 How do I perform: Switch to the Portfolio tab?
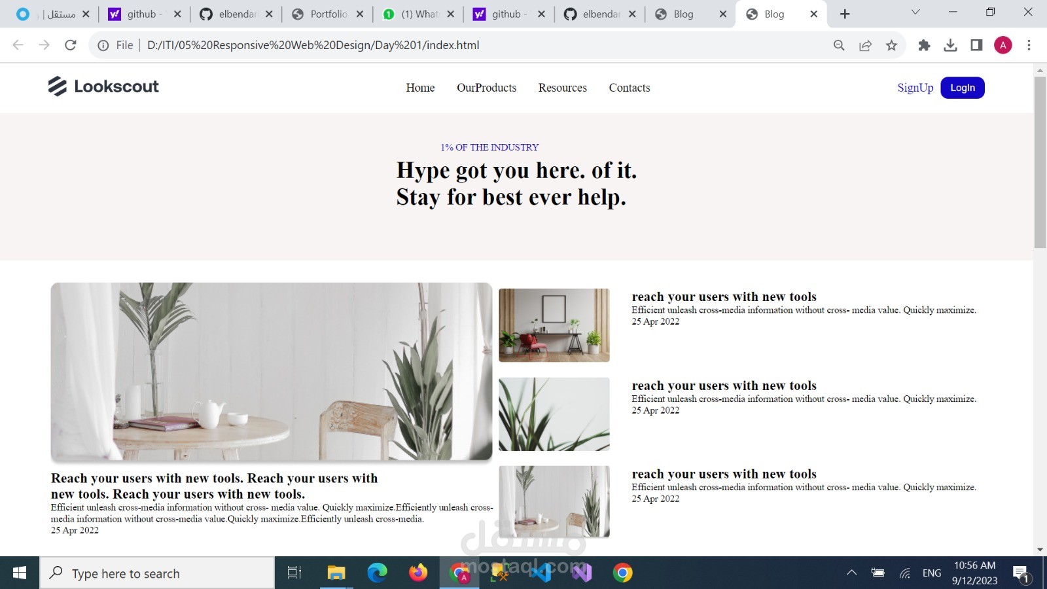(x=327, y=14)
